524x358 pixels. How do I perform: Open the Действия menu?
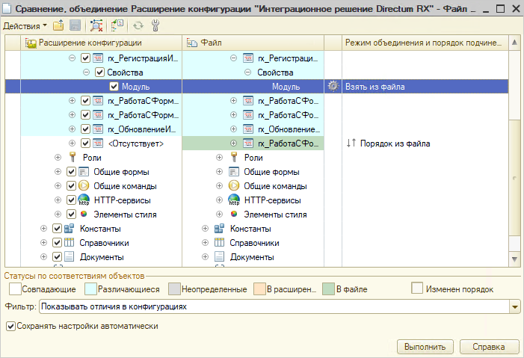pyautogui.click(x=23, y=25)
